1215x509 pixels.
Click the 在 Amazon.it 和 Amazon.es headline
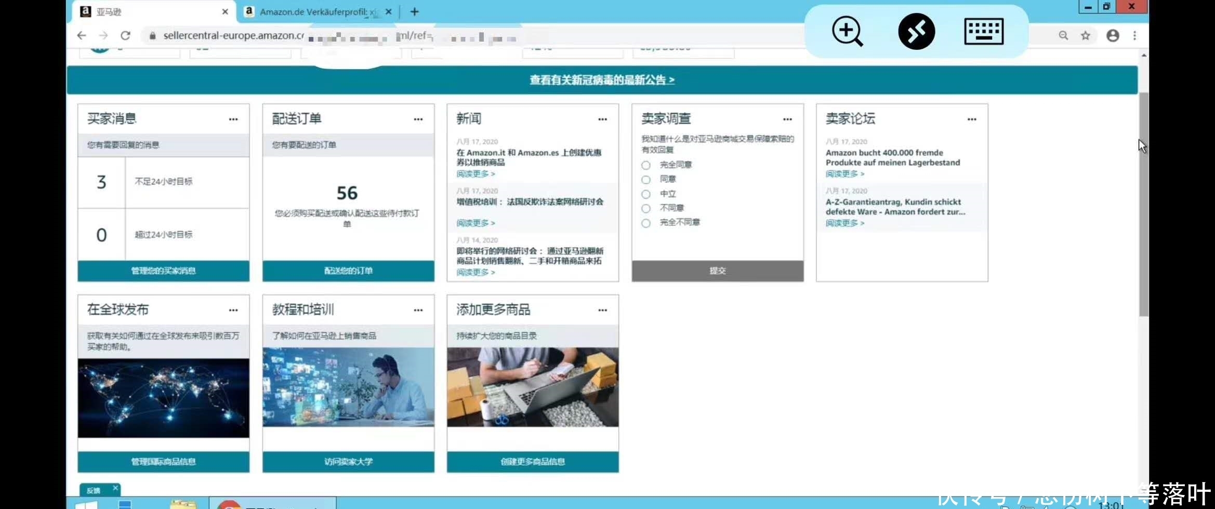click(x=529, y=157)
